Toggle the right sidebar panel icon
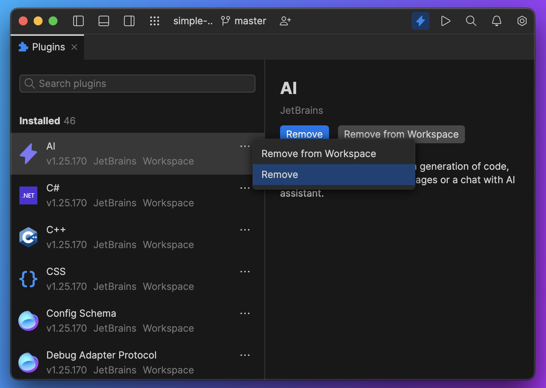Image resolution: width=546 pixels, height=388 pixels. point(129,21)
